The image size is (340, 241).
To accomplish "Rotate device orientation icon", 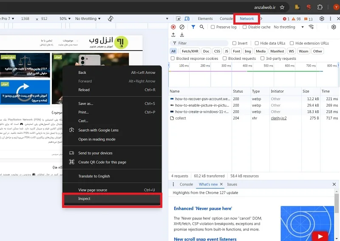I will coord(110,19).
